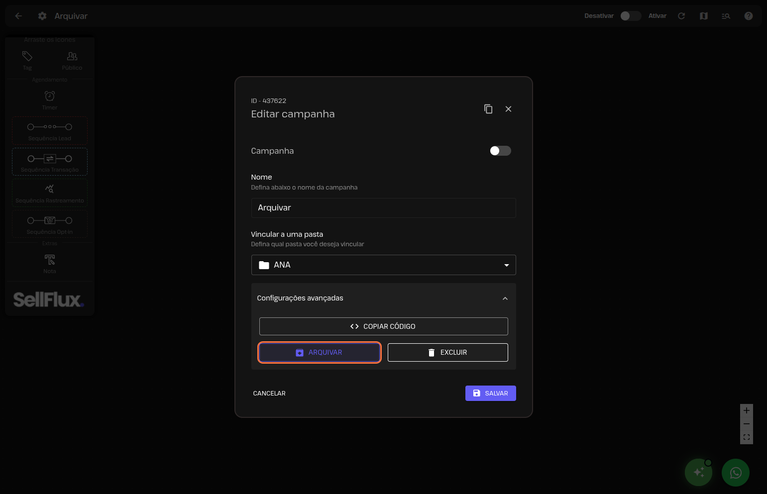Click the ARQUIVAR button
The width and height of the screenshot is (767, 494).
320,352
